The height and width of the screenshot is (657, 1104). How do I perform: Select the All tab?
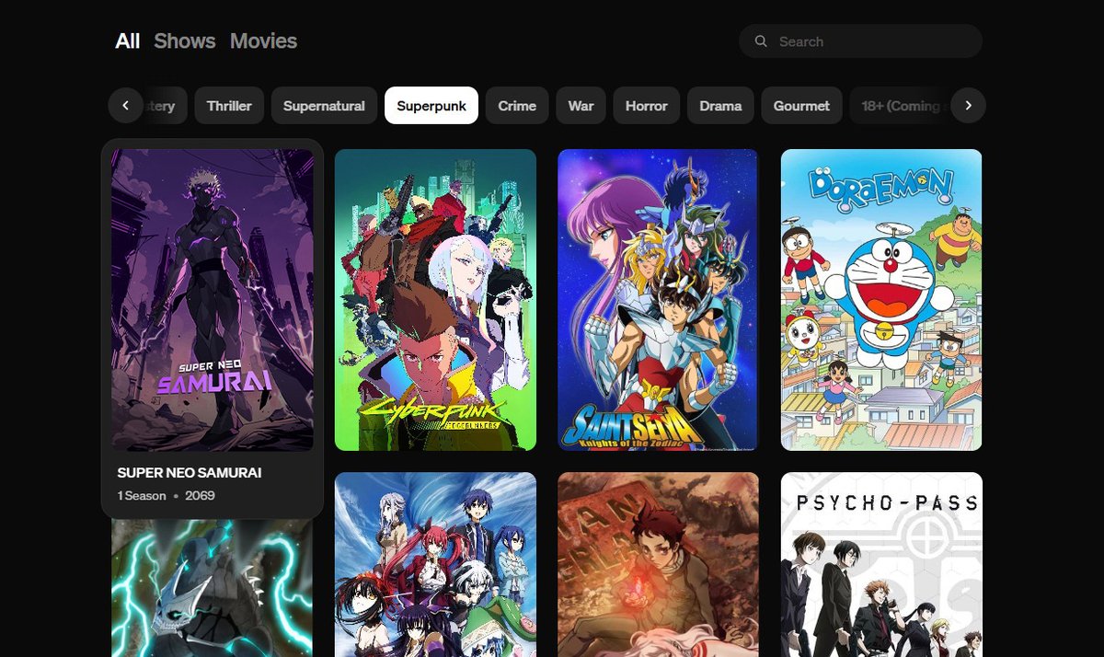point(128,41)
